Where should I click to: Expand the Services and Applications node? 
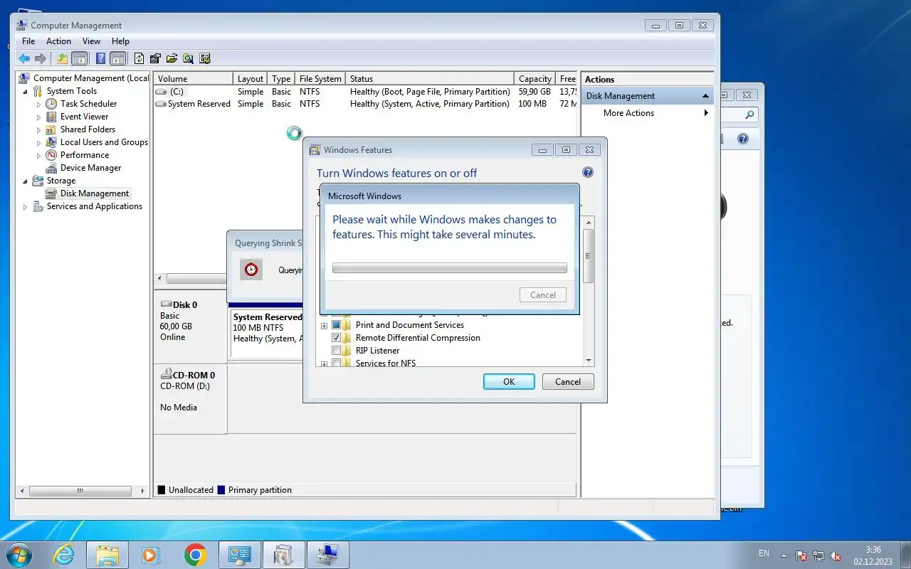[26, 207]
